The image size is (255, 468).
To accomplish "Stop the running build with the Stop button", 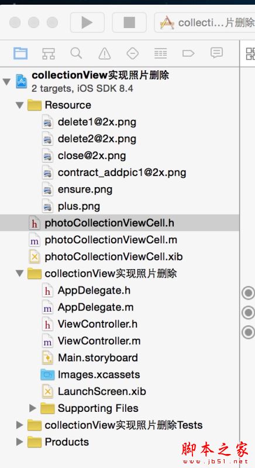I will (129, 22).
